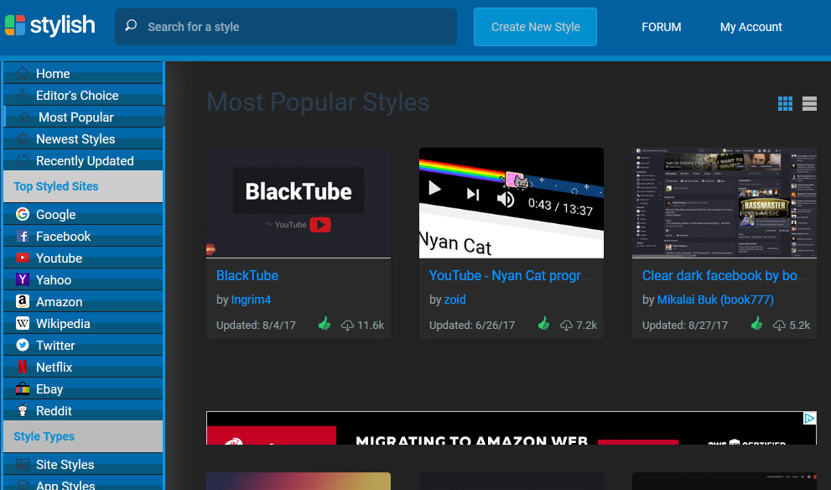Click the search magnifier icon
Screen dimensions: 831x490
click(x=131, y=25)
